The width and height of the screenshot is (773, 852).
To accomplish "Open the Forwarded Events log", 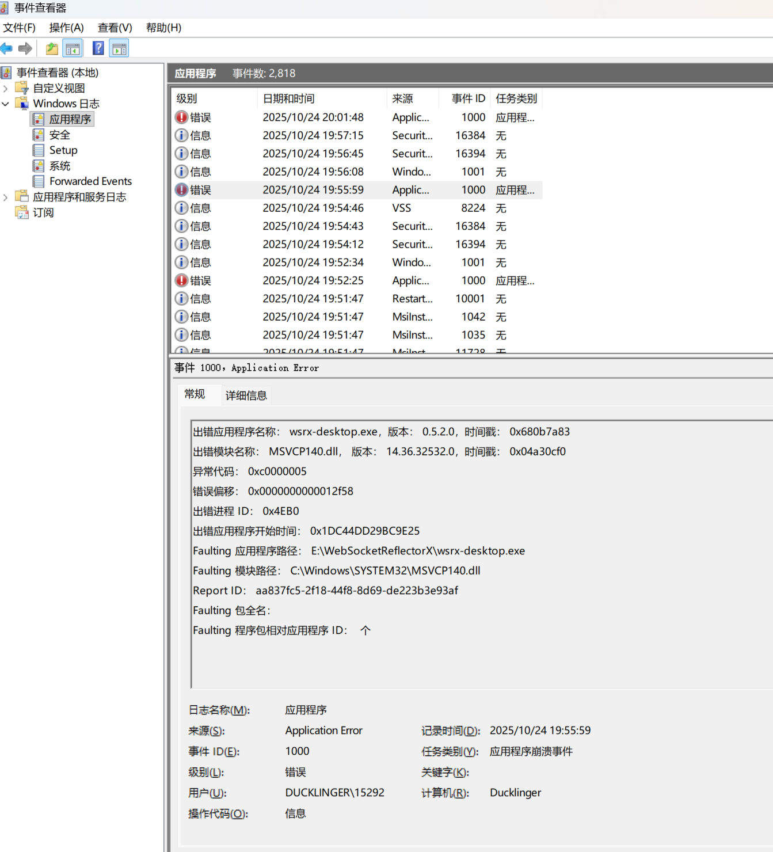I will pyautogui.click(x=90, y=181).
